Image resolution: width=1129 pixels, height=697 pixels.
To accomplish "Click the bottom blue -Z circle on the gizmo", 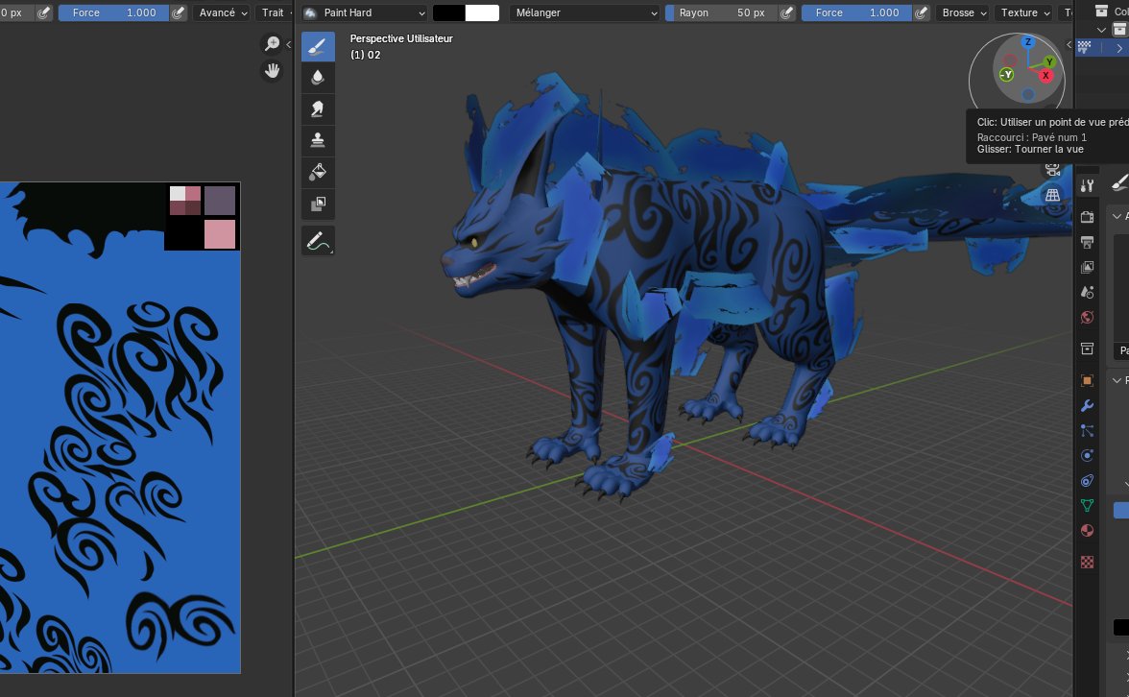I will [x=1028, y=94].
